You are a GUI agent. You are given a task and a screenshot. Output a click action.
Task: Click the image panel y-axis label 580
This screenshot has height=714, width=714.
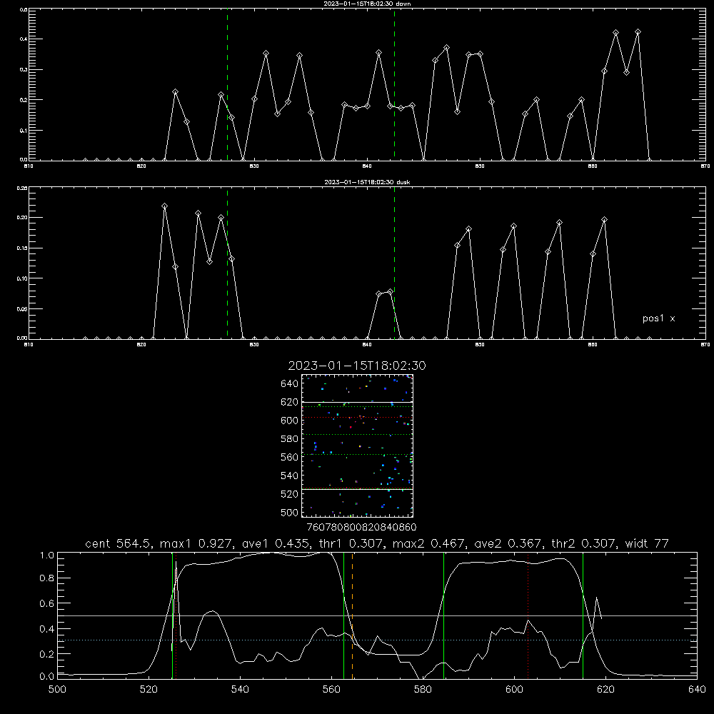click(289, 439)
